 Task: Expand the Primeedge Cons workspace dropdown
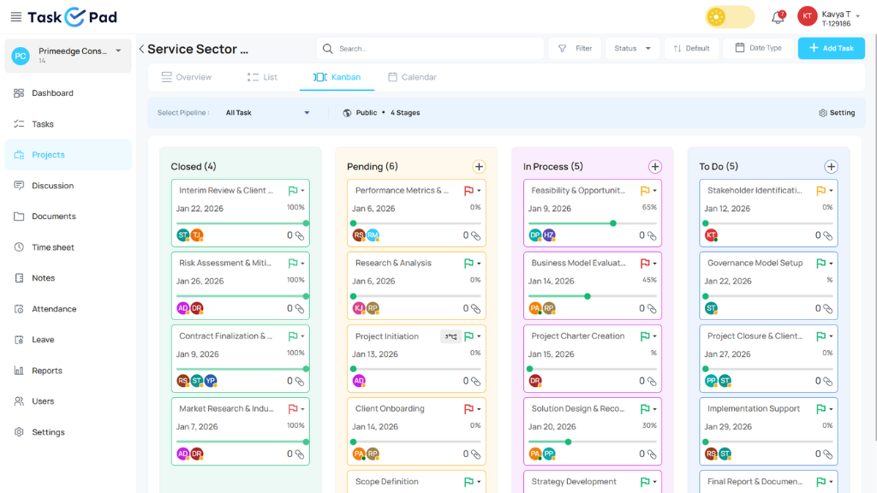tap(118, 50)
